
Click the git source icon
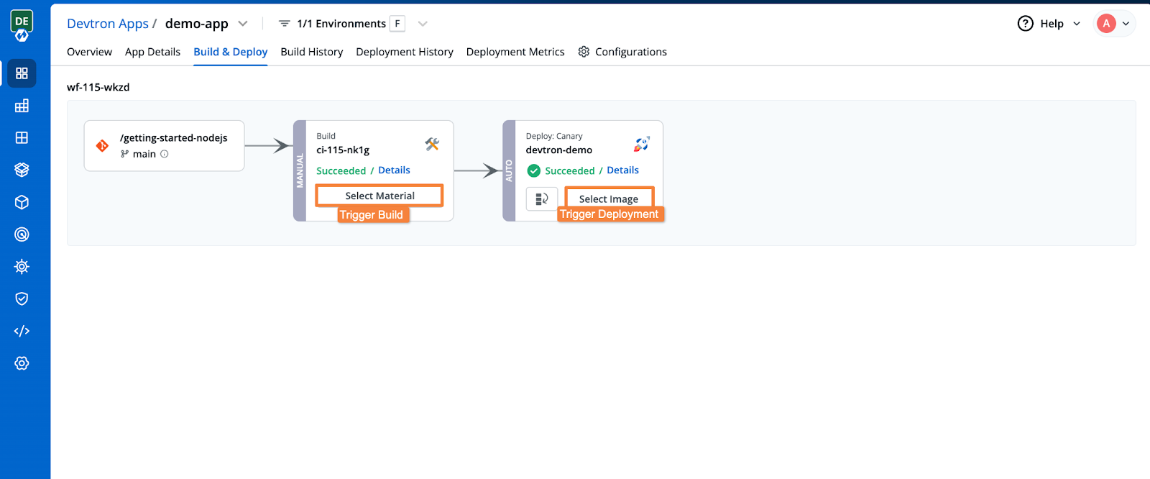point(103,145)
